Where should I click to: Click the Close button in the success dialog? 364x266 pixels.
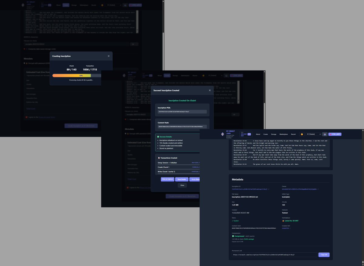(182, 185)
